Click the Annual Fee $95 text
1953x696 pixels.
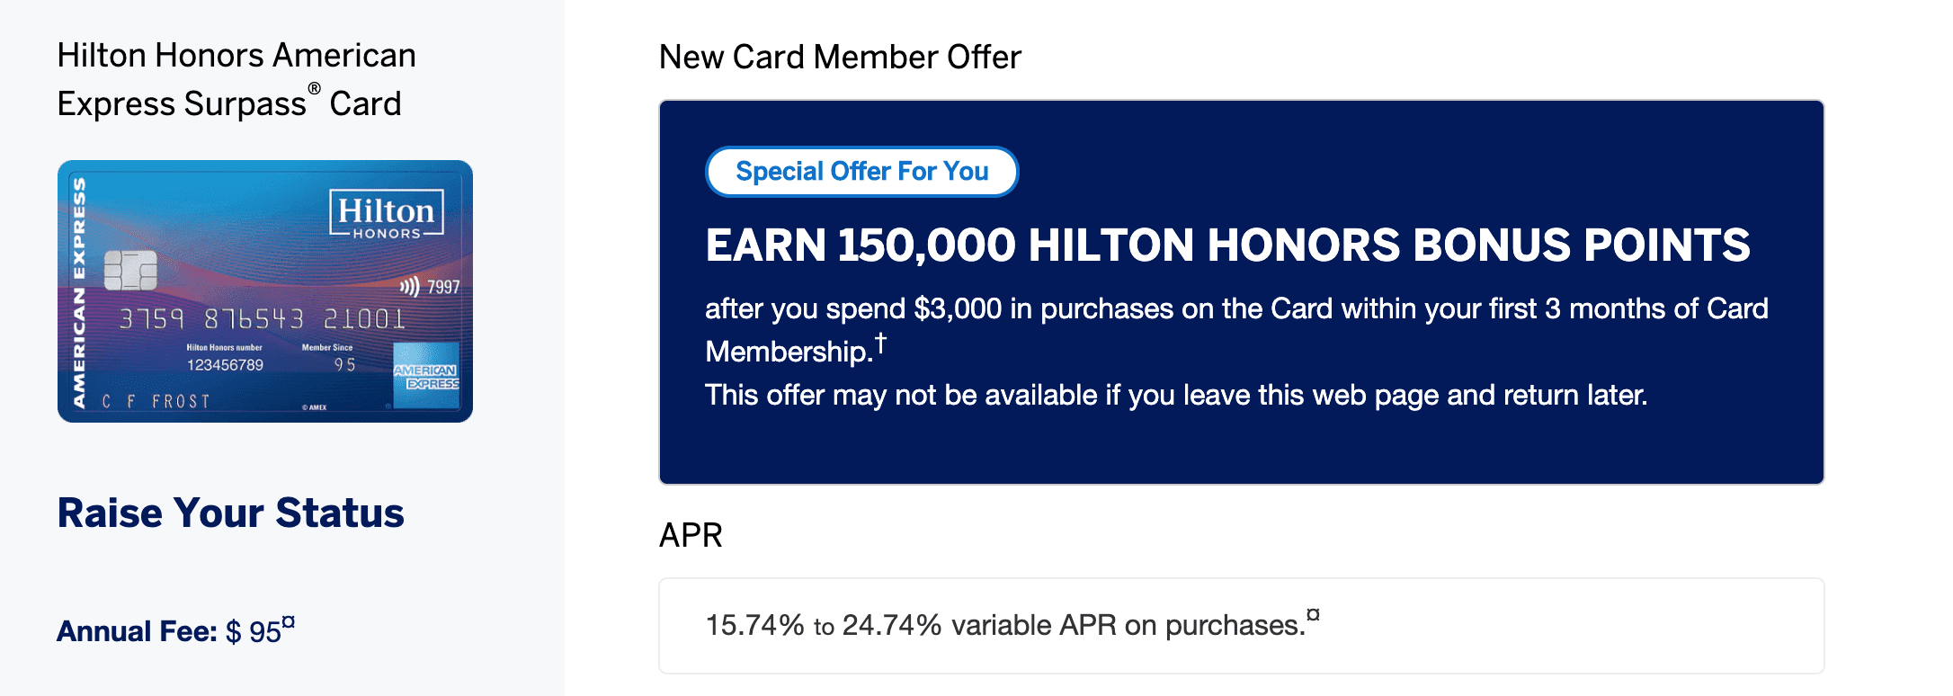click(x=175, y=631)
